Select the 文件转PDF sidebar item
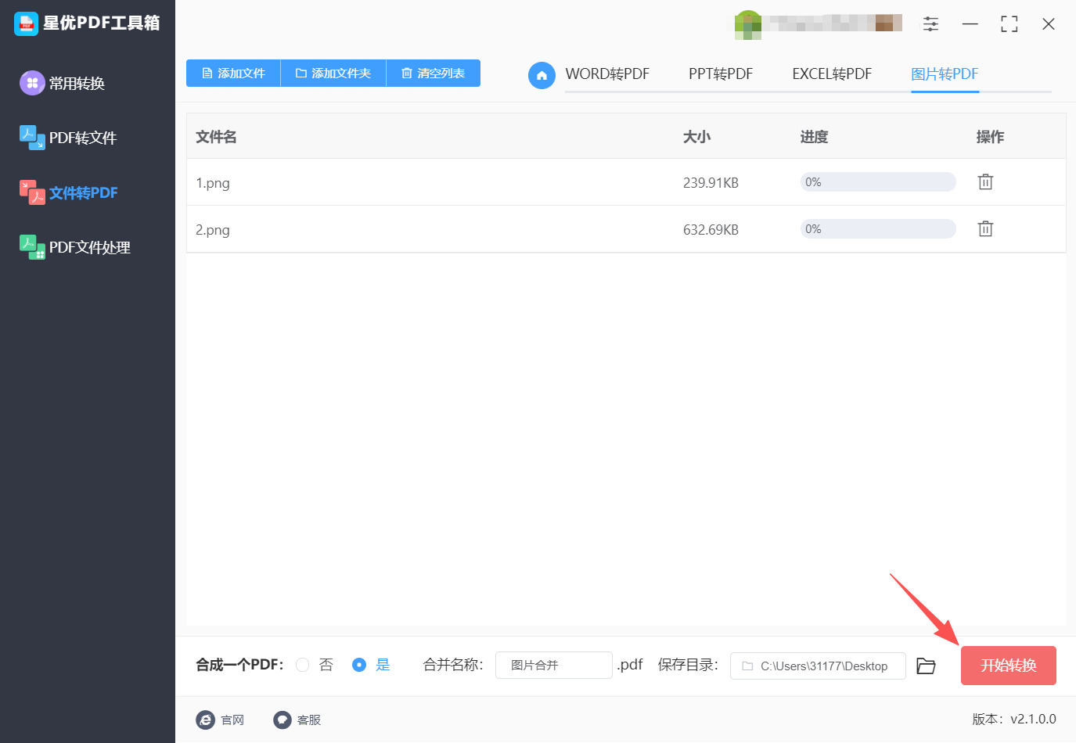The image size is (1076, 743). click(x=69, y=192)
